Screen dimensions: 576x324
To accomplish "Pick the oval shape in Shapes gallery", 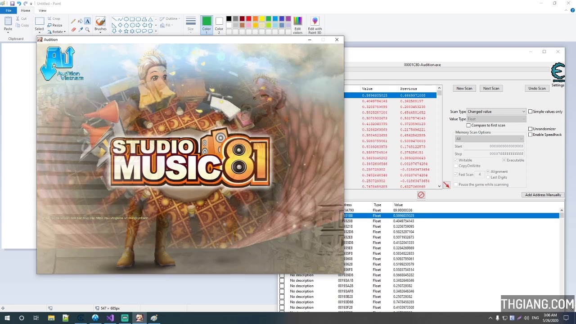I will tap(126, 19).
